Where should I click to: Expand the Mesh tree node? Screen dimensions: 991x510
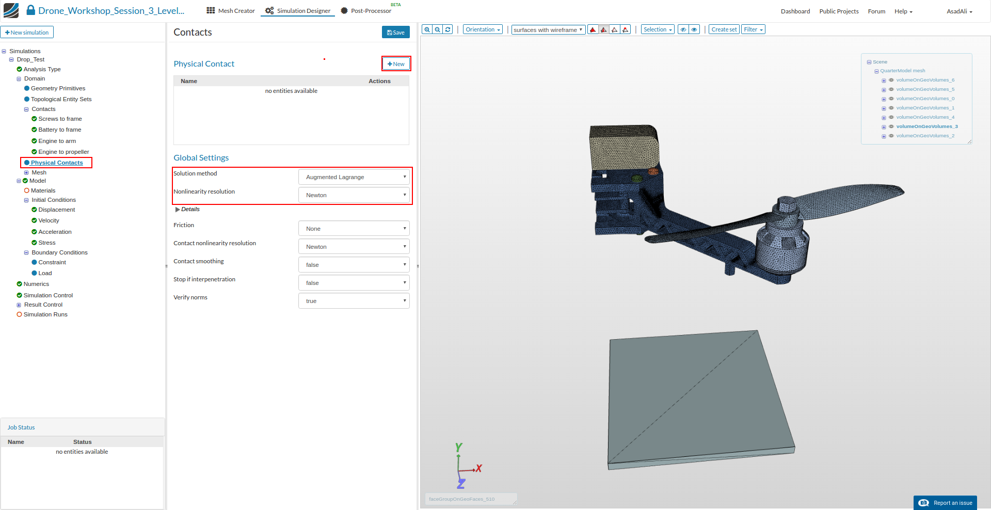(x=26, y=172)
